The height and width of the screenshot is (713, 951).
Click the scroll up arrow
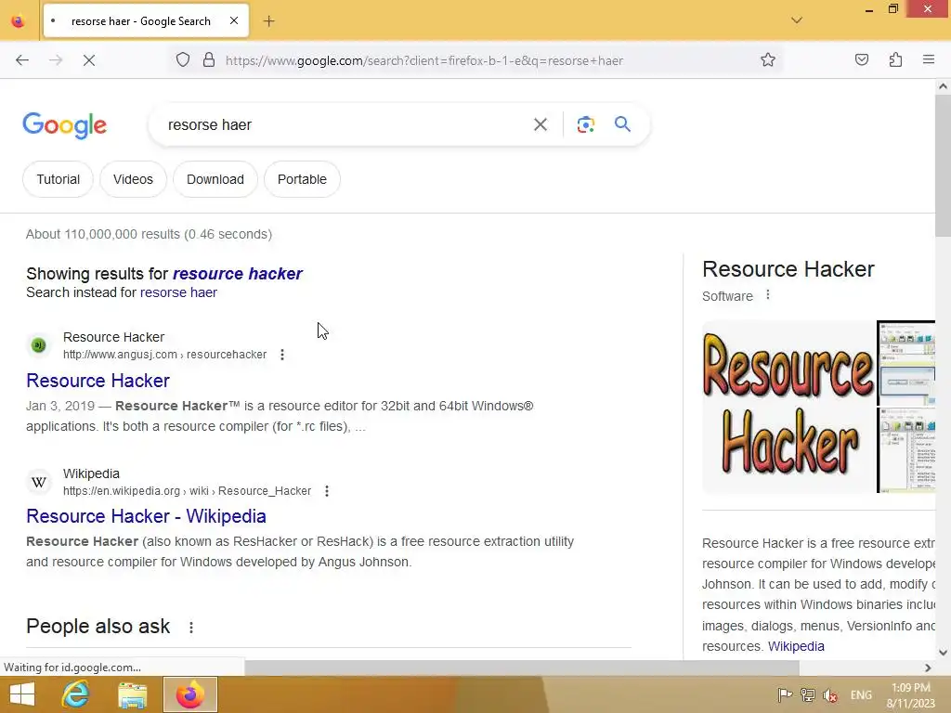click(943, 86)
